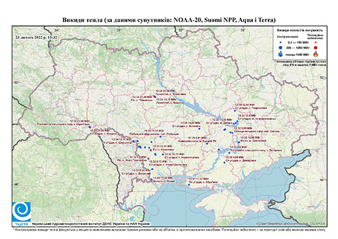Click blue marker under 10:39 14,82 МВт label

point(200,129)
